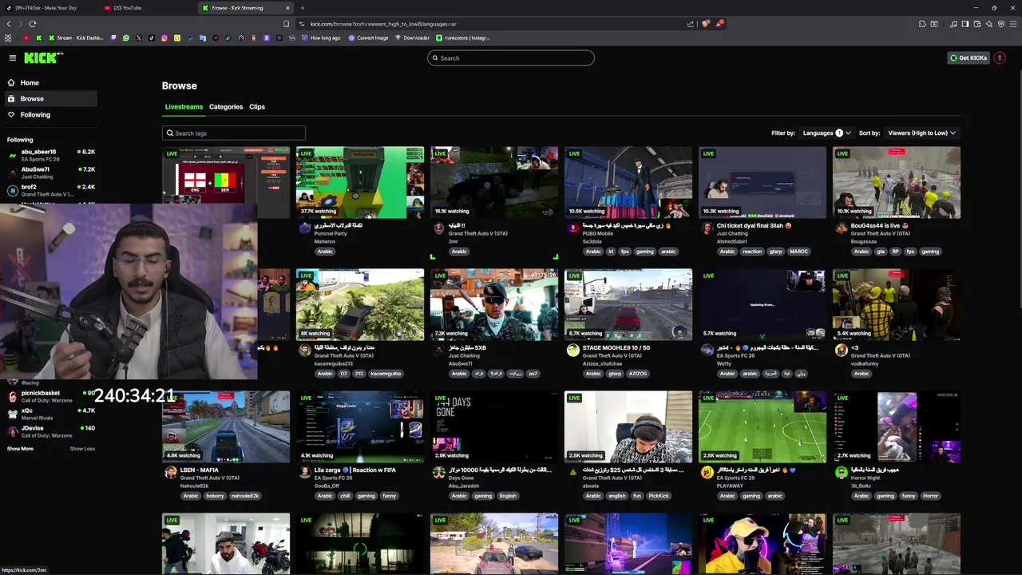This screenshot has width=1022, height=575.
Task: Open the Languages filter dropdown
Action: click(x=826, y=133)
